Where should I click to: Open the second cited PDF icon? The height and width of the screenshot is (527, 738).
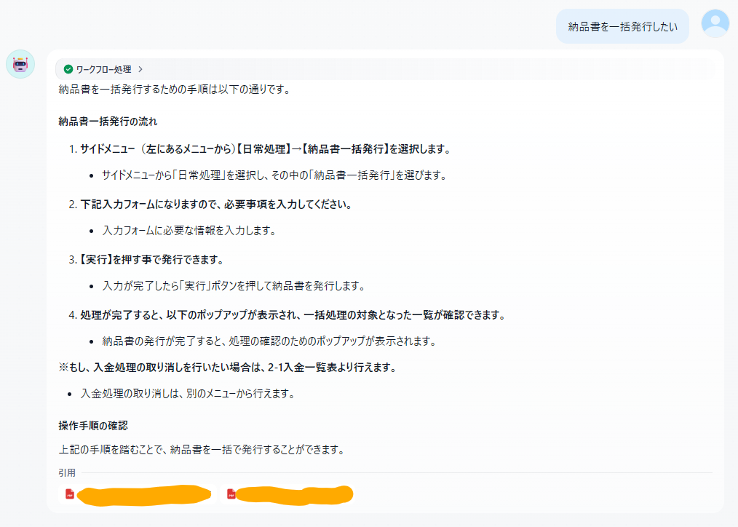pos(231,494)
